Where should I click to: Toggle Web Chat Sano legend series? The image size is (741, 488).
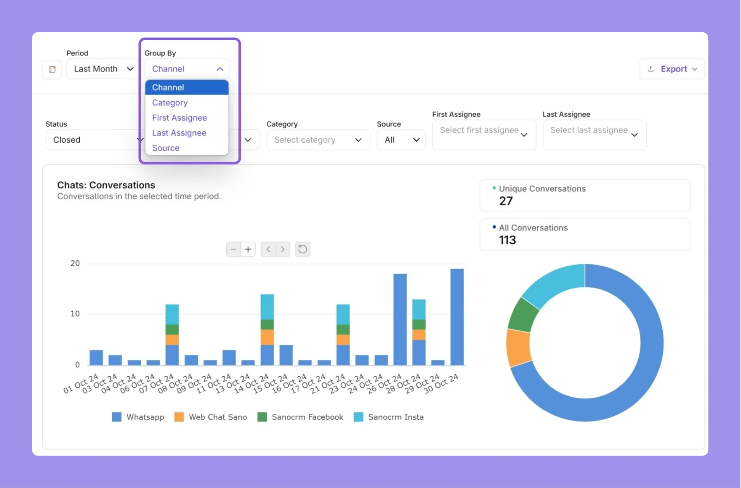pyautogui.click(x=211, y=417)
